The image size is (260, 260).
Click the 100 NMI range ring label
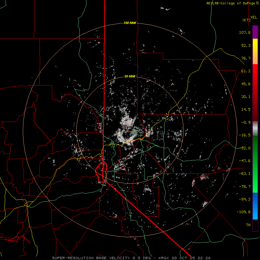point(130,23)
